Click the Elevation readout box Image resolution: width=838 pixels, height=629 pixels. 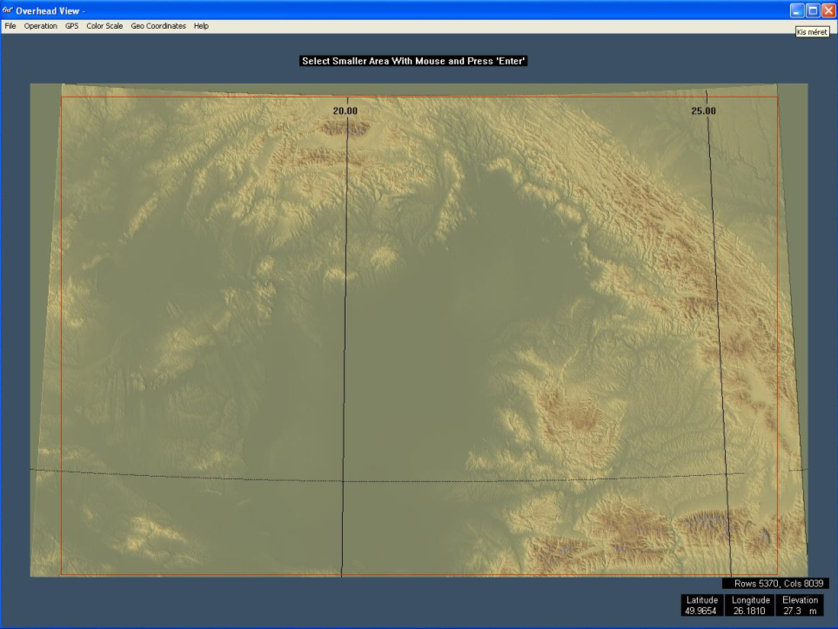click(799, 606)
